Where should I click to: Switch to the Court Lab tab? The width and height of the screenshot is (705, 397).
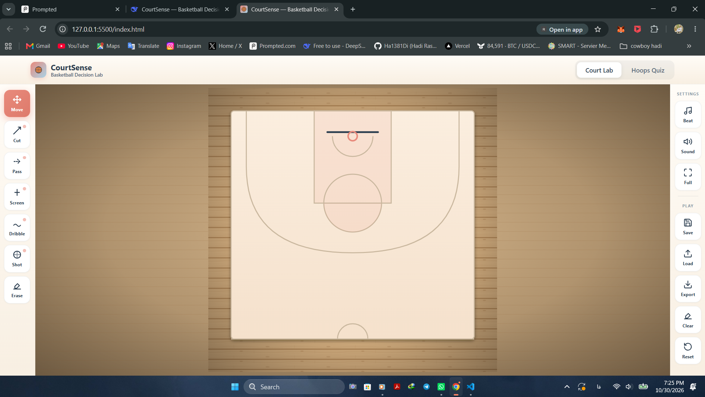[599, 70]
